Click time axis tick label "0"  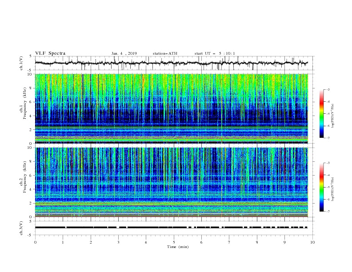click(x=35, y=242)
